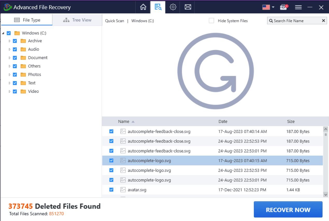Enable Hide System Files
Viewport: 329px width, 221px height.
(211, 20)
